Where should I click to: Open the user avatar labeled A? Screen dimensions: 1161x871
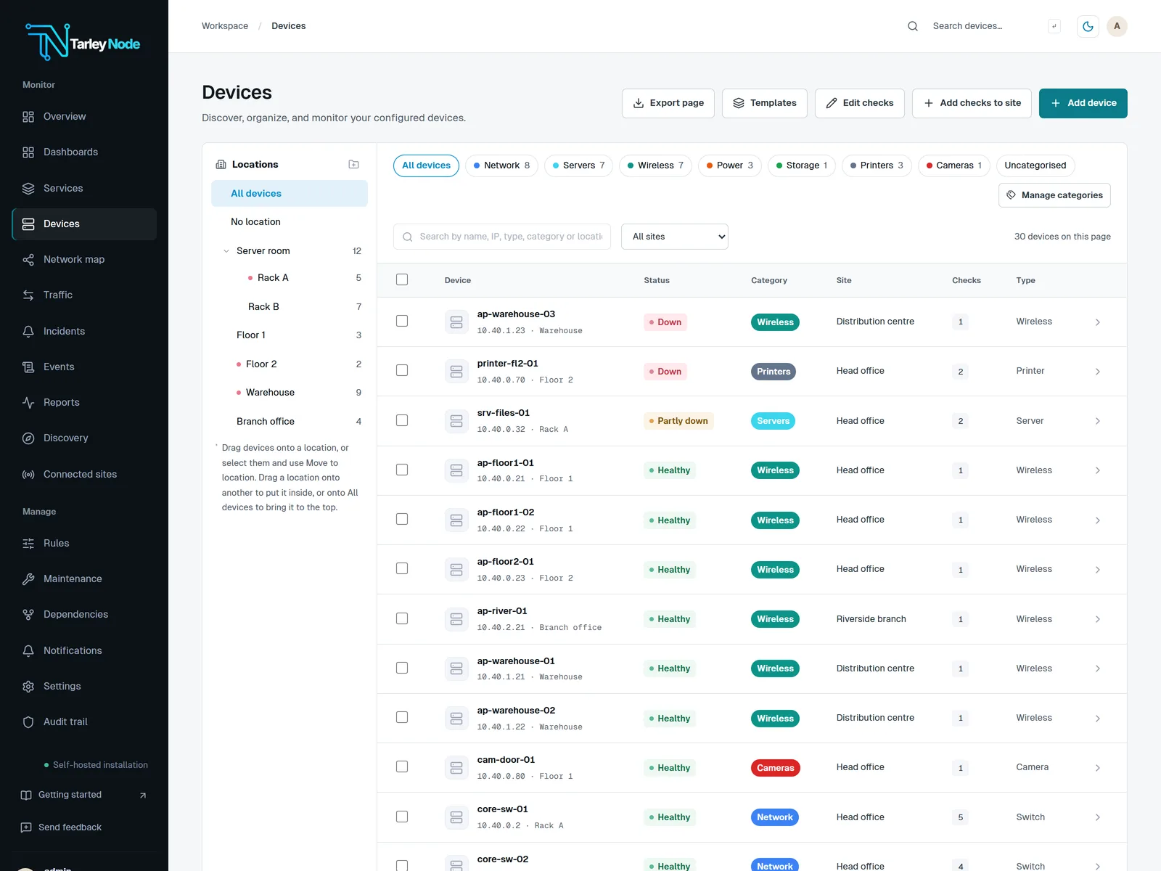click(x=1117, y=26)
